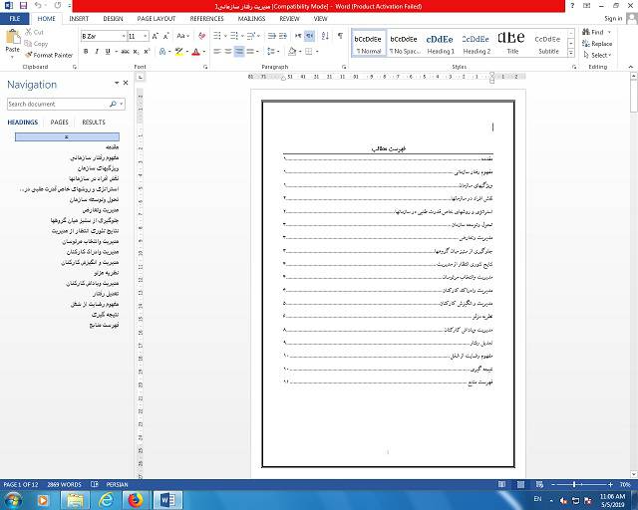Open Windows Explorer folder on taskbar
Screen dimensions: 638x510
click(76, 500)
